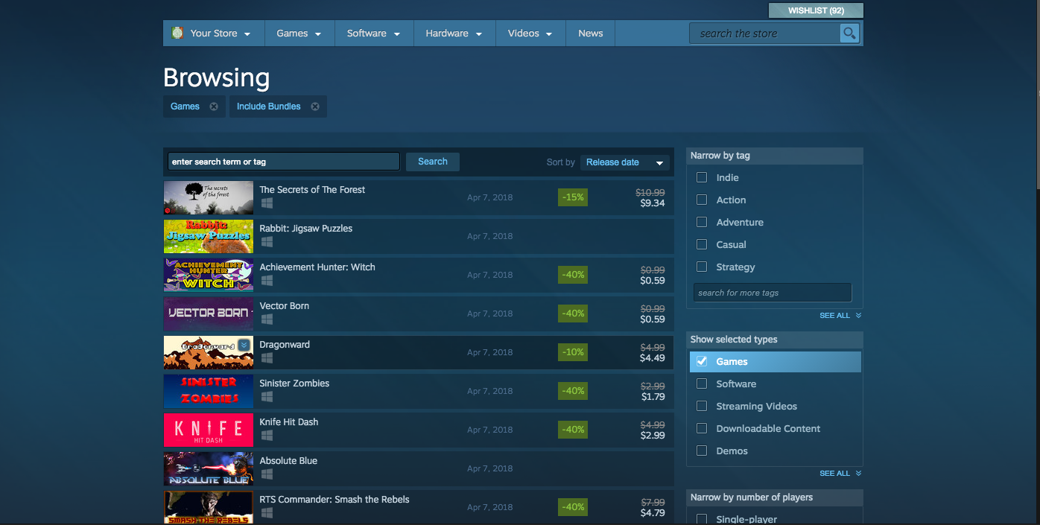
Task: Enable the Casual tag checkbox
Action: pos(701,244)
